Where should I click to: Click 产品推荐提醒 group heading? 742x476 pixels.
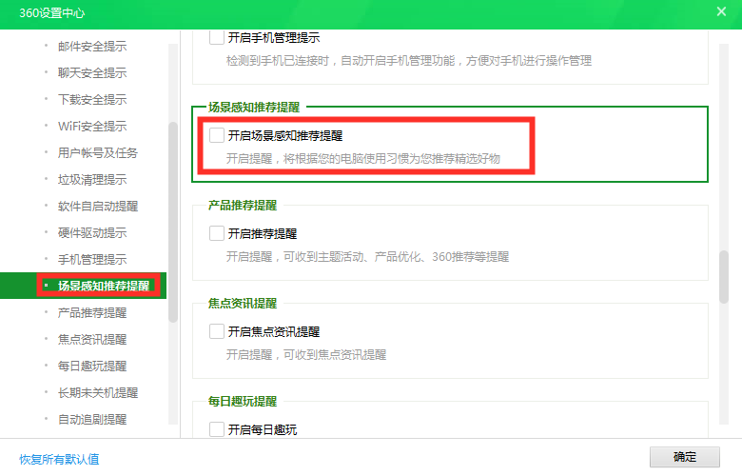click(243, 205)
